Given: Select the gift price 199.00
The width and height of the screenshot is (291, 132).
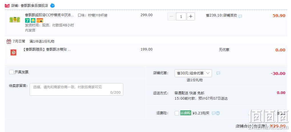Looking at the screenshot, I should [146, 49].
